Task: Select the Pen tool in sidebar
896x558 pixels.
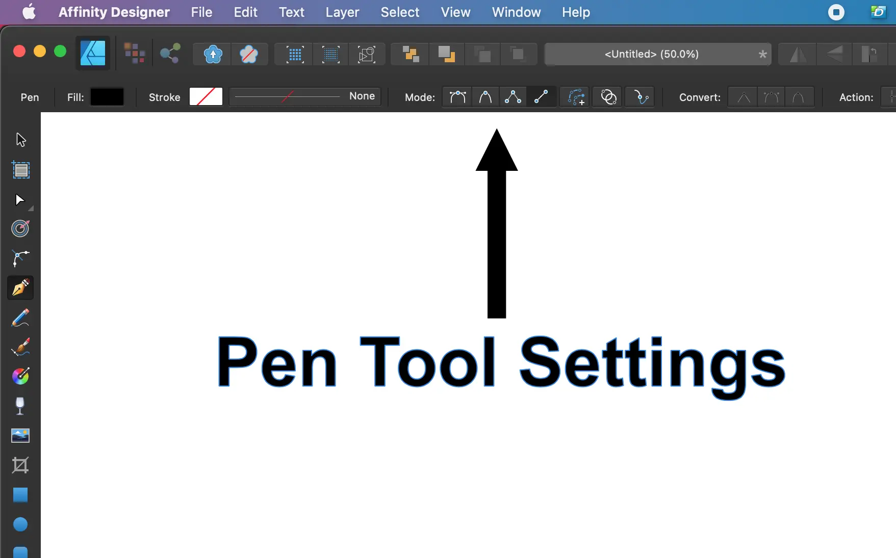Action: (20, 288)
